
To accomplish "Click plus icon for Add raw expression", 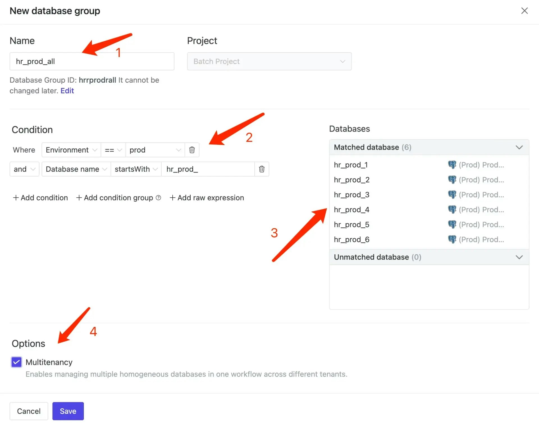I will point(173,198).
